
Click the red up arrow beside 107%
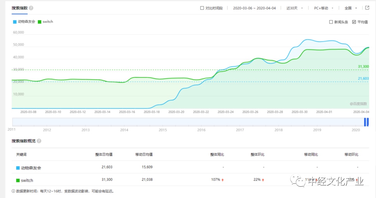pyautogui.click(x=223, y=180)
